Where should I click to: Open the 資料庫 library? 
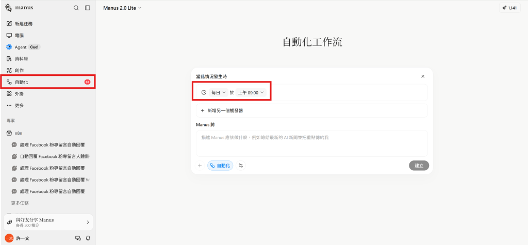[48, 59]
